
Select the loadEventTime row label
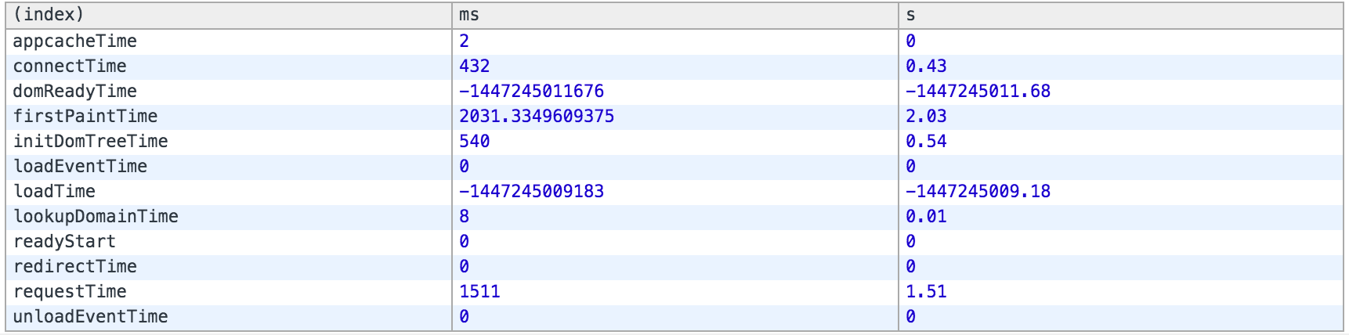pyautogui.click(x=80, y=167)
